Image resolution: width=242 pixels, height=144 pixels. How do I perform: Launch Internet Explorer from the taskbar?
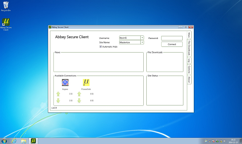point(14,141)
